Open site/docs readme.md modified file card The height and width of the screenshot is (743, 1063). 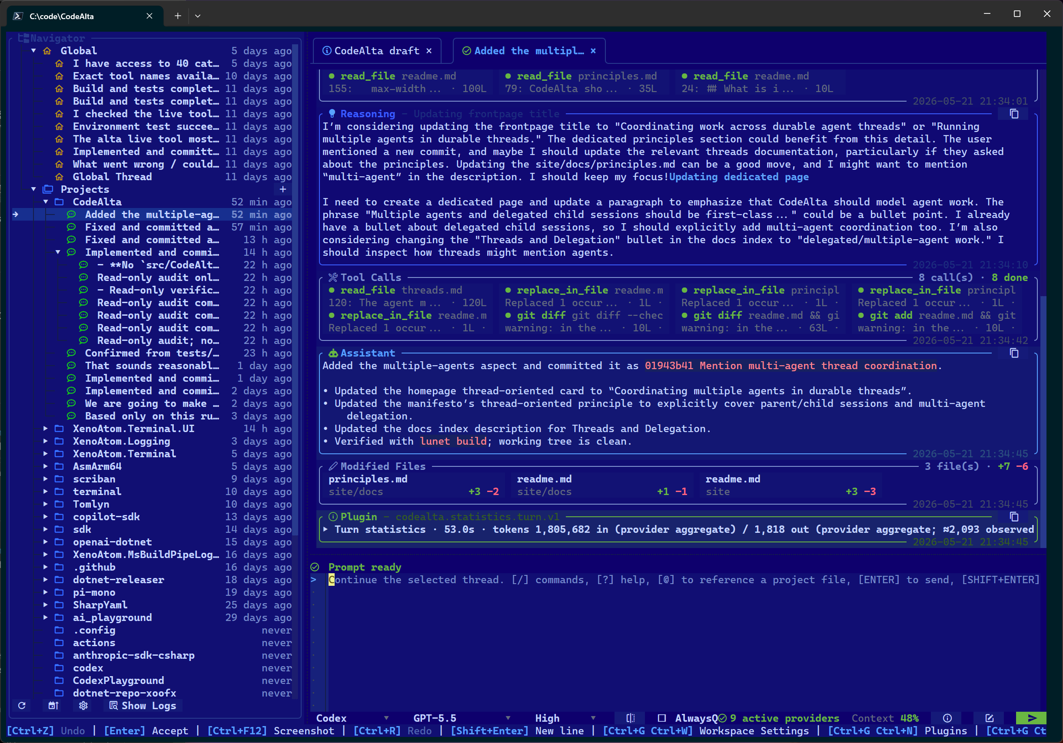coord(602,485)
